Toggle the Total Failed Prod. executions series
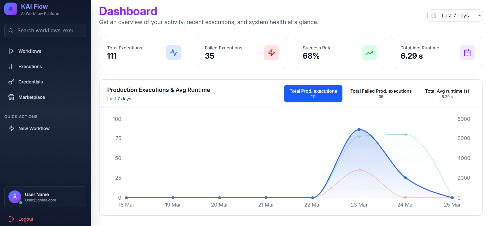 [381, 93]
